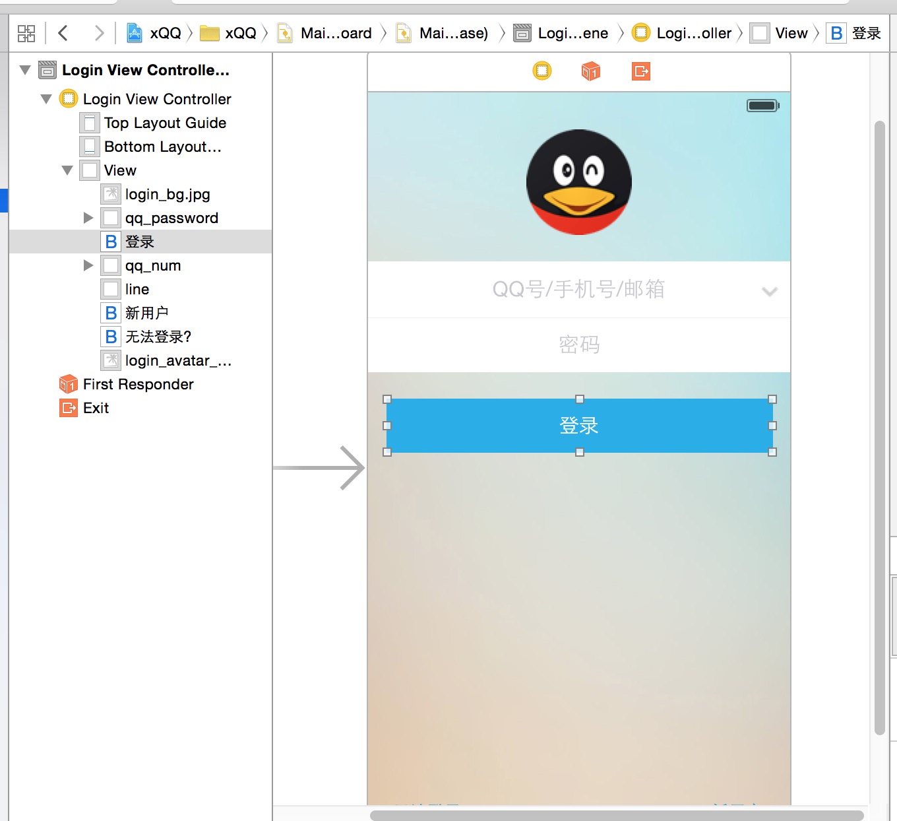Click canvas vertical scrollbar
This screenshot has height=821, width=897.
click(879, 428)
